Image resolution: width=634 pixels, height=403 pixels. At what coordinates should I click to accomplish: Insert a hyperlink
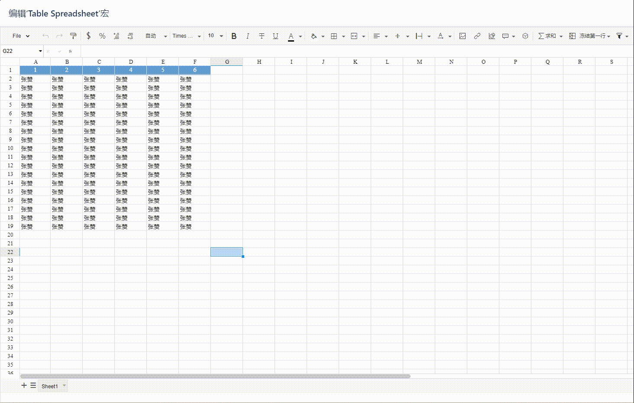[x=477, y=36]
